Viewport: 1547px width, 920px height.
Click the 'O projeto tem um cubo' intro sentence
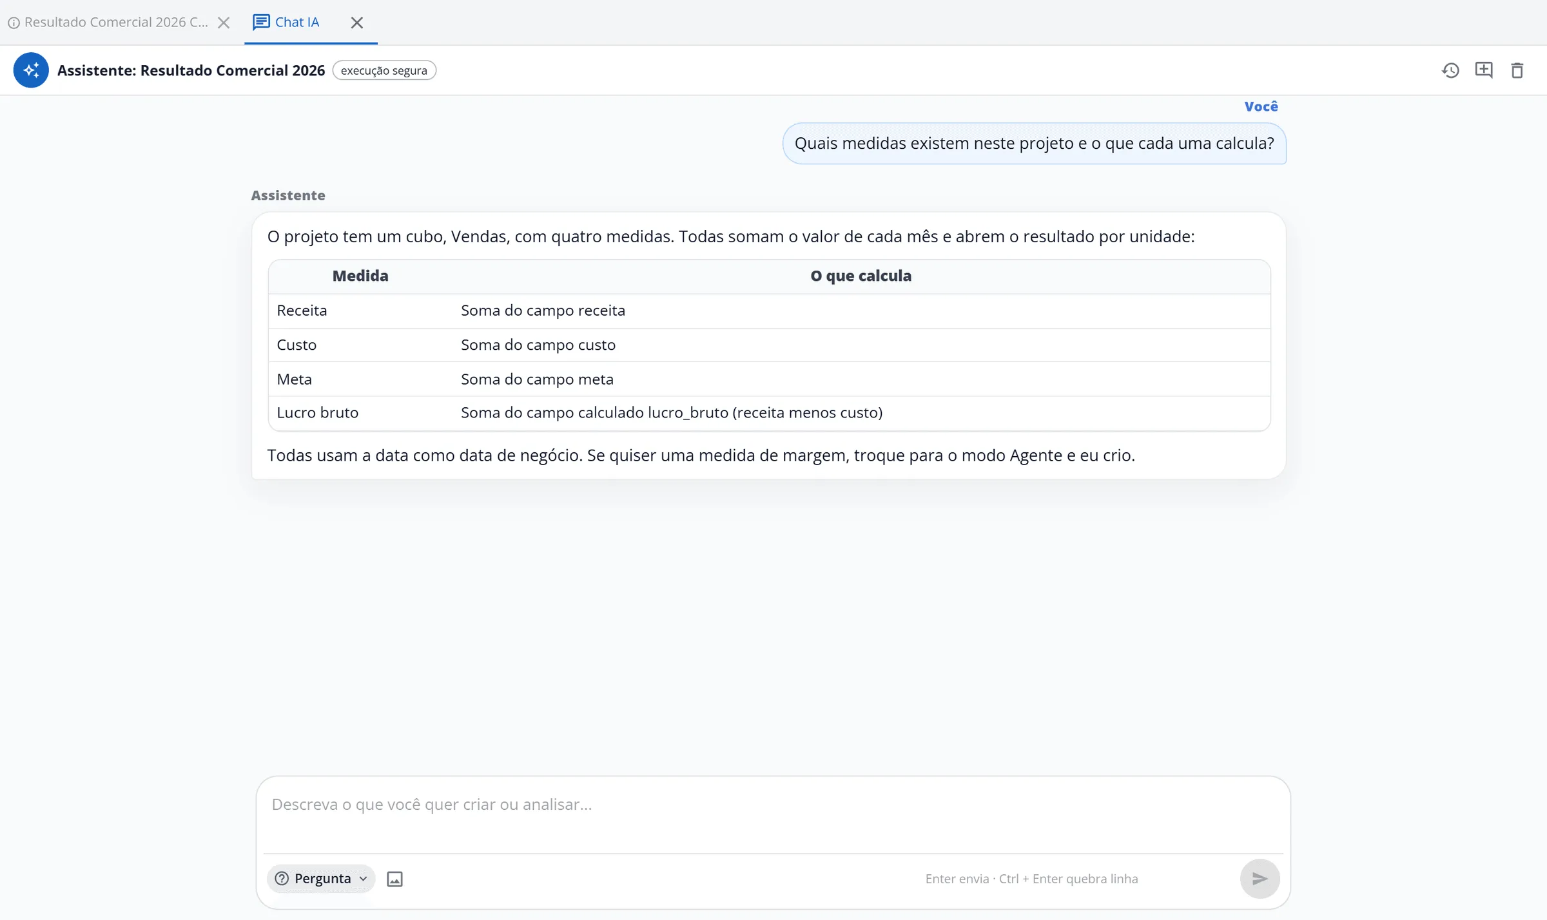tap(730, 236)
